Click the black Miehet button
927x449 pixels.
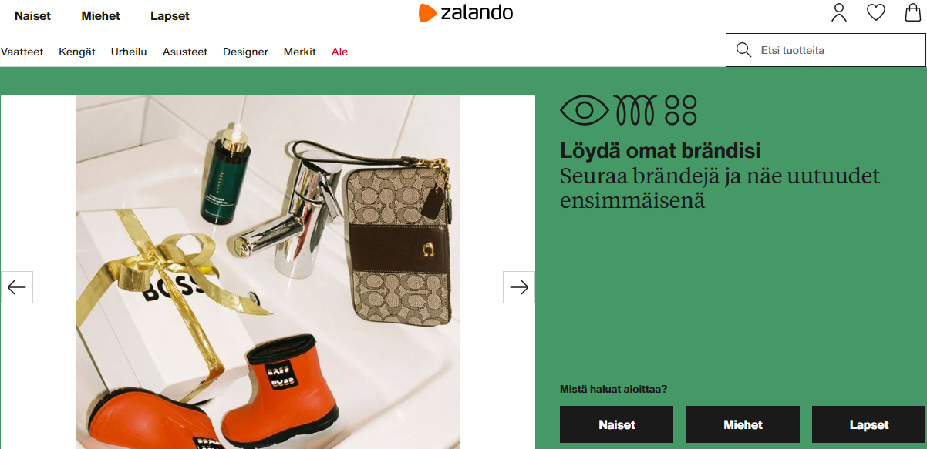coord(743,424)
